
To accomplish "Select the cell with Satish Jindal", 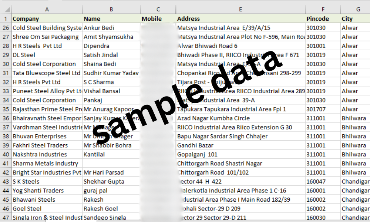I will [111, 55].
